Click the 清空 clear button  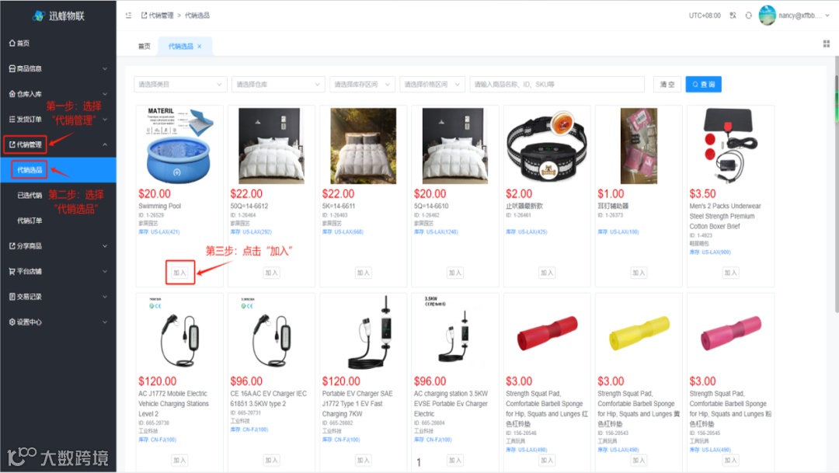pos(667,84)
